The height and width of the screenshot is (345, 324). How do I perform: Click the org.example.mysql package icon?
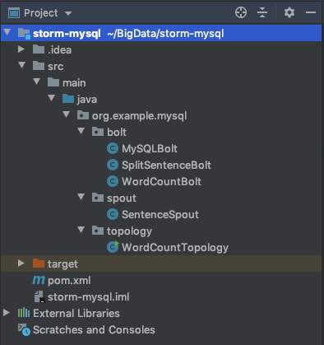click(83, 115)
